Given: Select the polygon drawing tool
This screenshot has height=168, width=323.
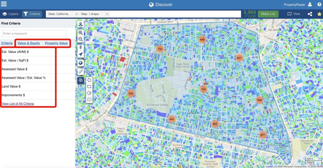Looking at the screenshot, I should tap(89, 80).
